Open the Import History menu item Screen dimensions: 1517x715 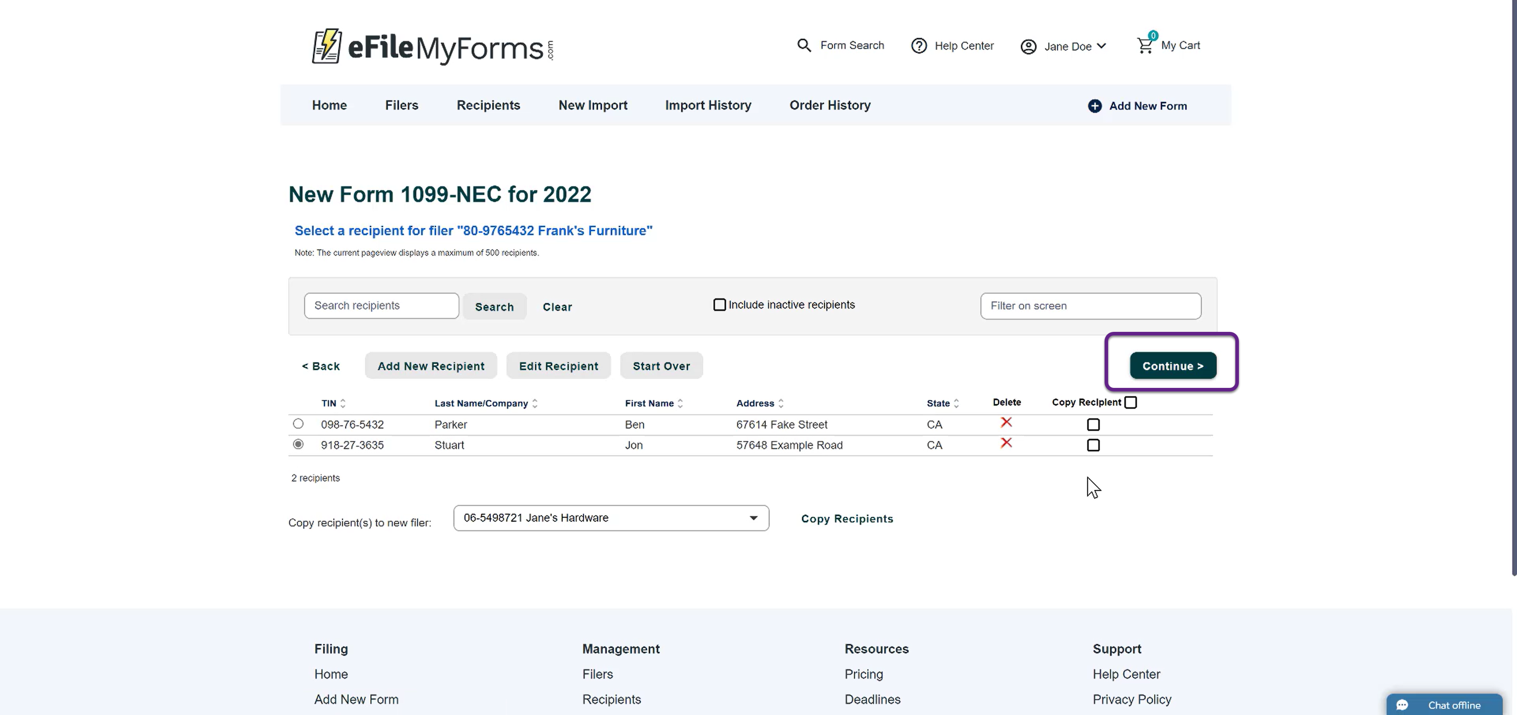tap(708, 105)
